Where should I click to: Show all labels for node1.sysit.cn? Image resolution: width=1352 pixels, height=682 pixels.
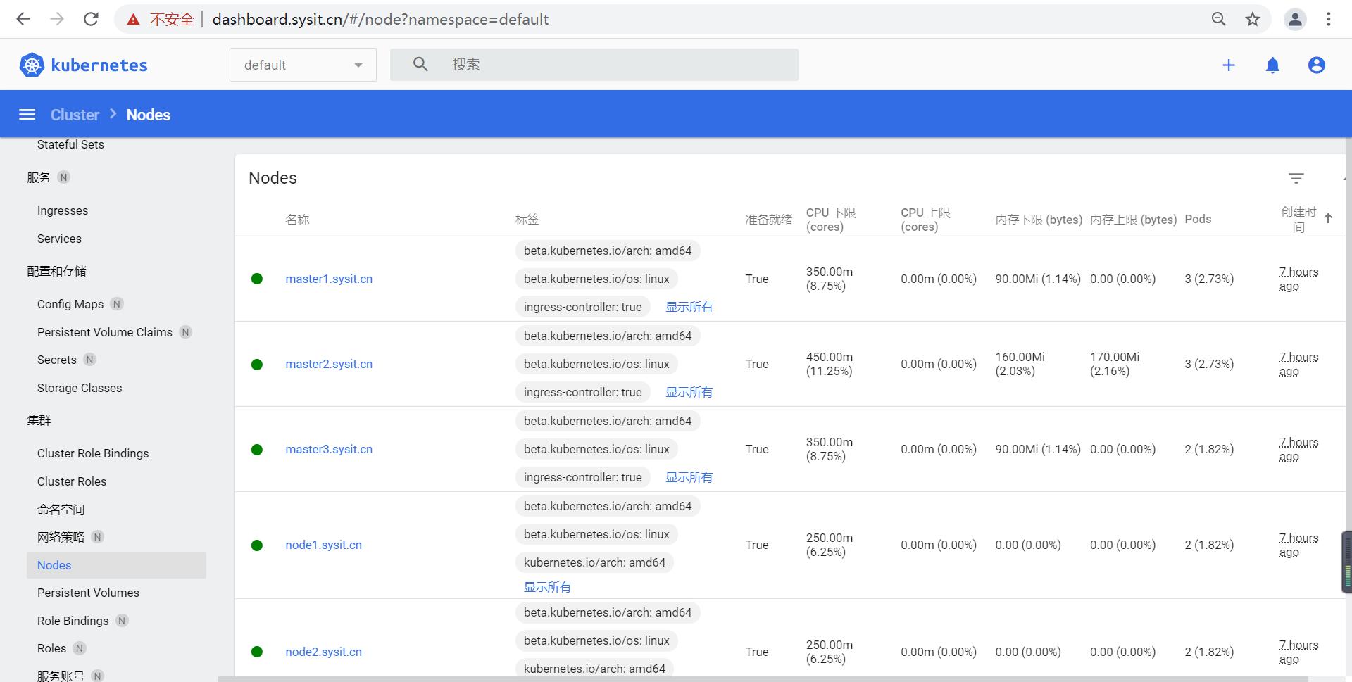pos(546,586)
